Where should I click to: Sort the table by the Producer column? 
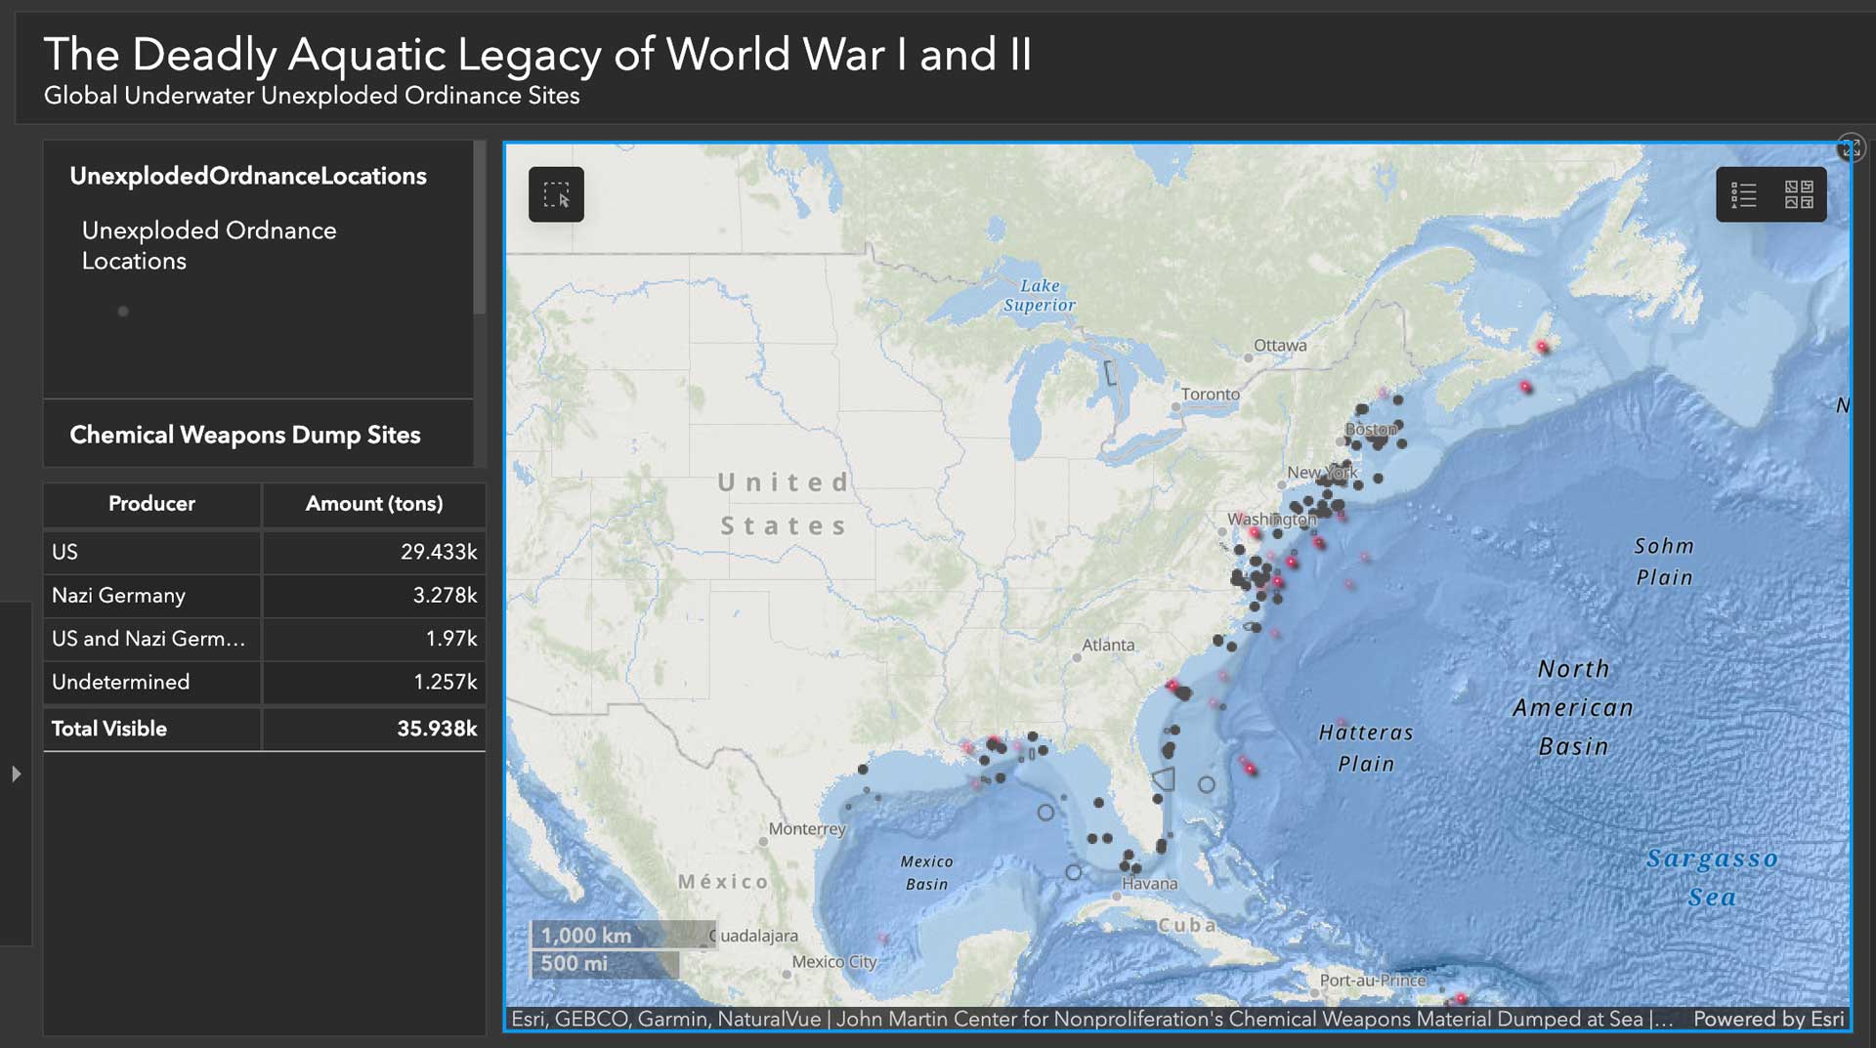tap(150, 504)
